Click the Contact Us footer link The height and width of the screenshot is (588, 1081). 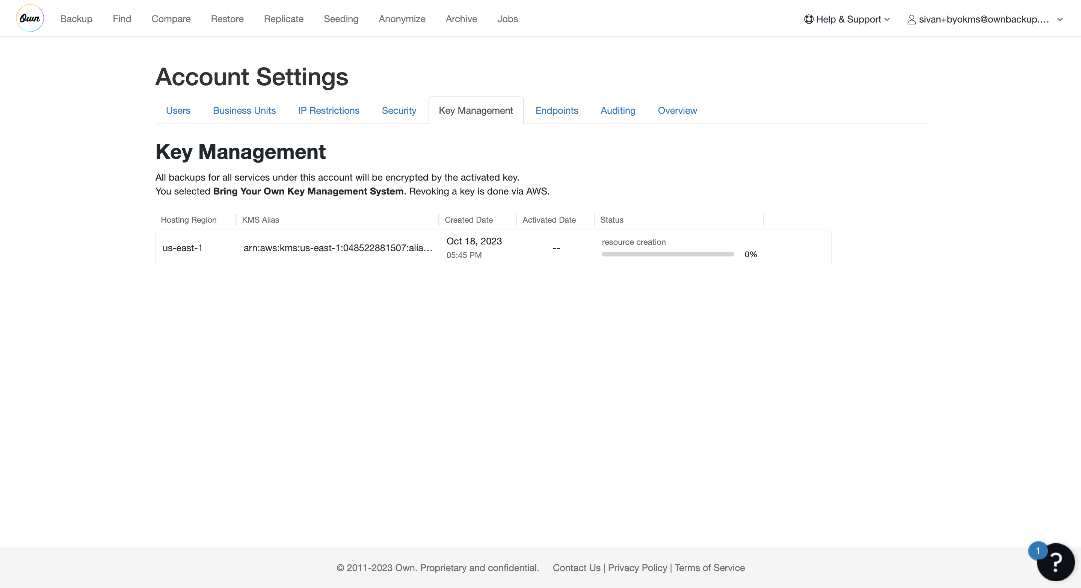point(576,567)
